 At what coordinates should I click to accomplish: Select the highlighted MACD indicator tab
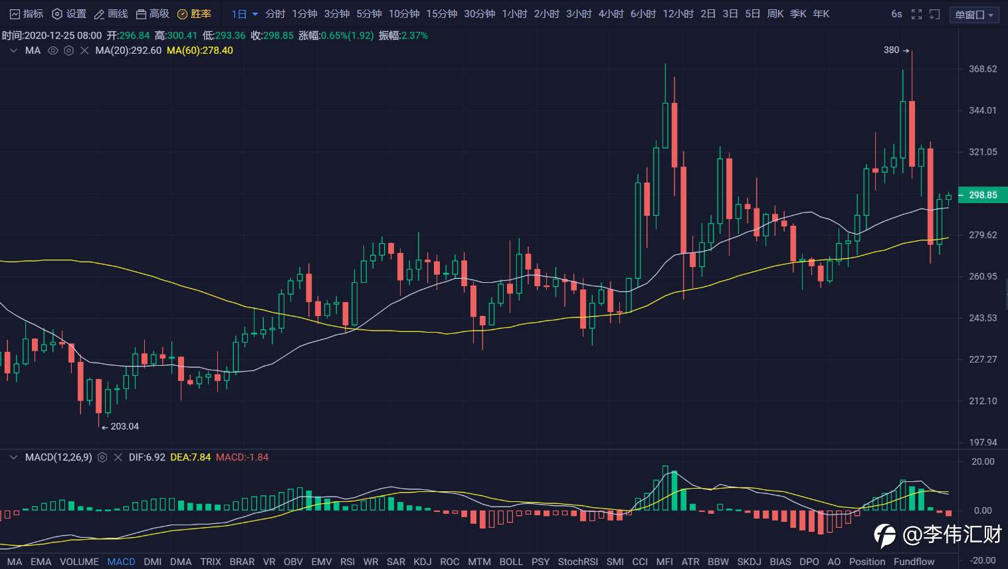[x=121, y=562]
